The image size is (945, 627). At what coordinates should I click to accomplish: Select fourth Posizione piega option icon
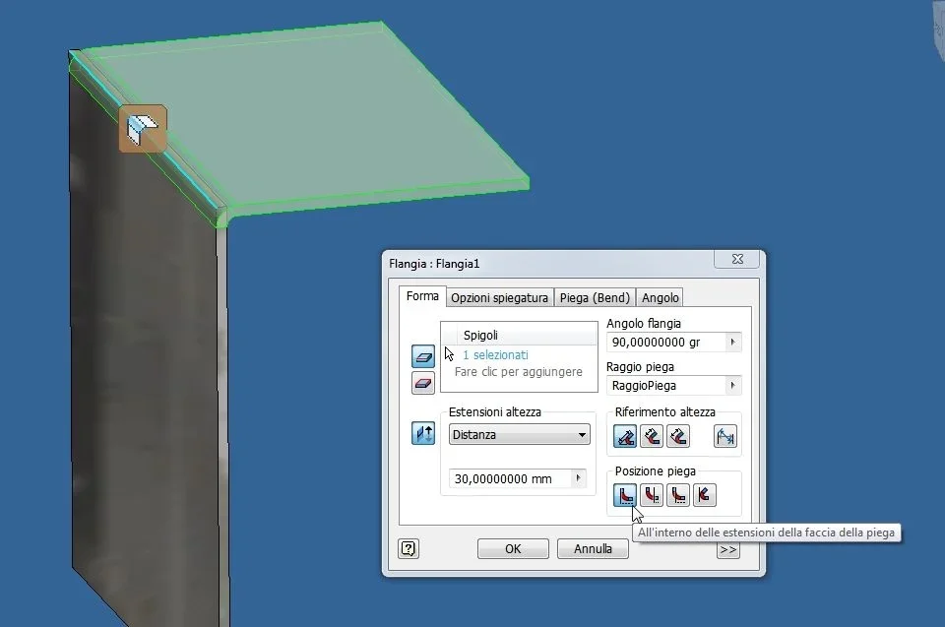click(705, 495)
